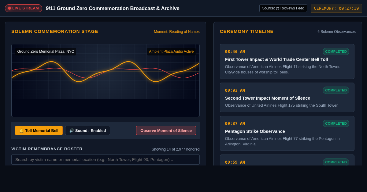The width and height of the screenshot is (367, 192).
Task: Click Ground Zero Memorial Plaza, NYC label
Action: [46, 52]
